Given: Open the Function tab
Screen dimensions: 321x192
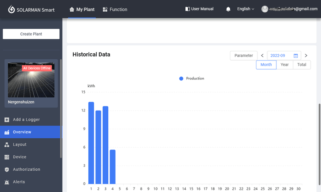Looking at the screenshot, I should pos(115,9).
